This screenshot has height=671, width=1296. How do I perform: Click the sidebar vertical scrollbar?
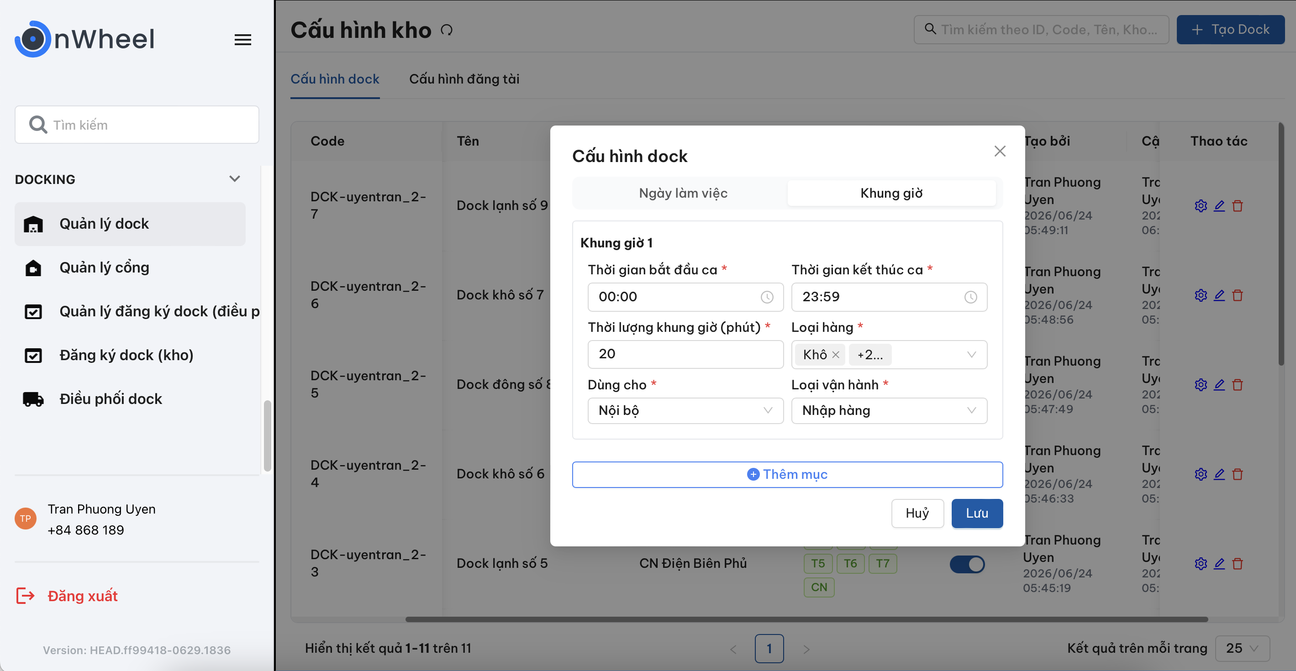click(x=267, y=435)
